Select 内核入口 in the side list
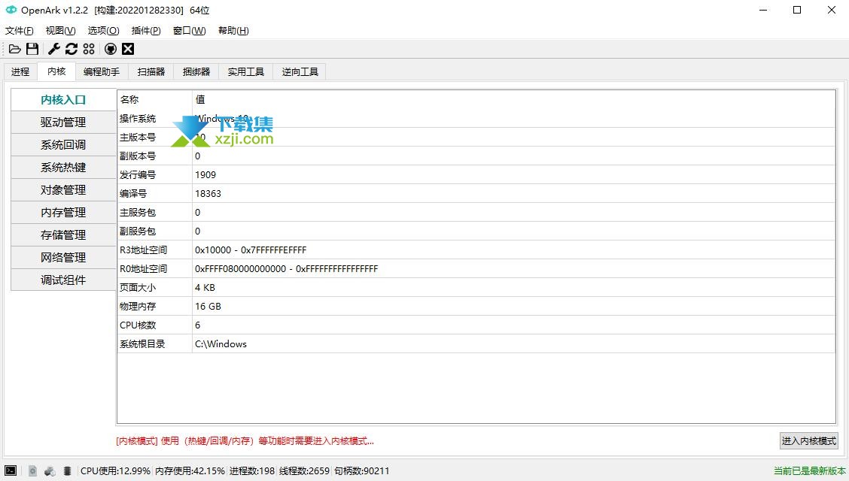Viewport: 849px width, 481px height. [x=63, y=100]
